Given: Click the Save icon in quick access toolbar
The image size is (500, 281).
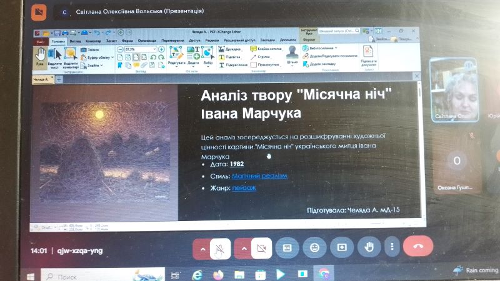Looking at the screenshot, I should [57, 33].
